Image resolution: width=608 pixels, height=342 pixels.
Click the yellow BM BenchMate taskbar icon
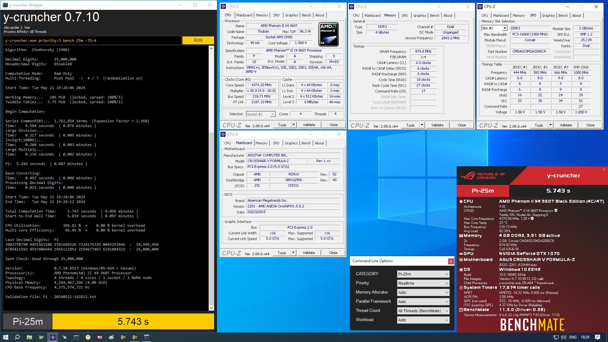coord(135,337)
